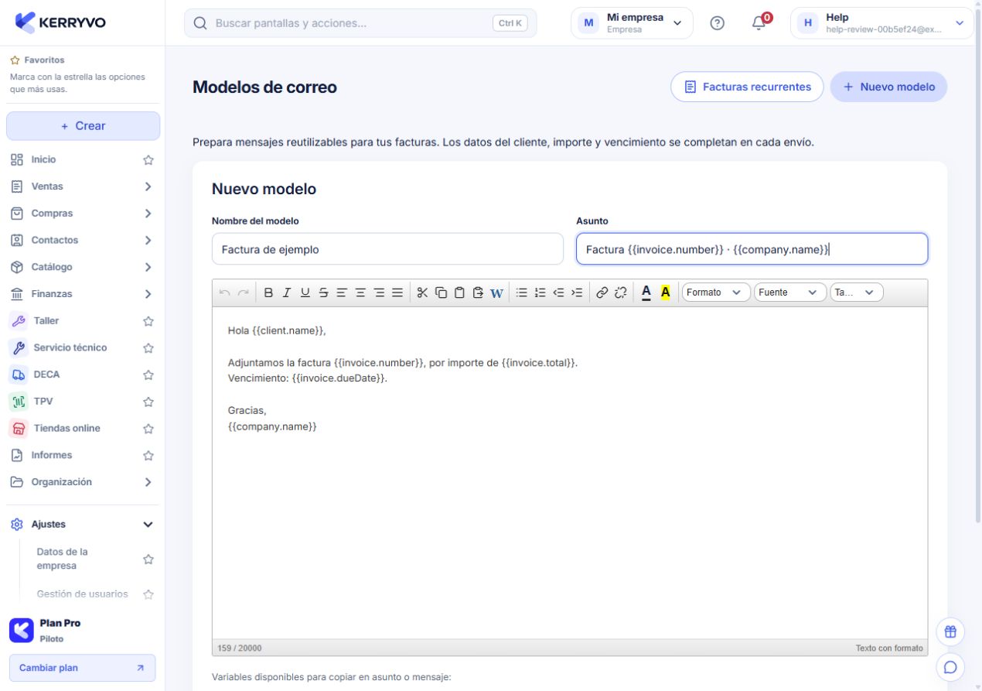Star Inicio as a favorite
Viewport: 982px width, 691px height.
point(148,160)
